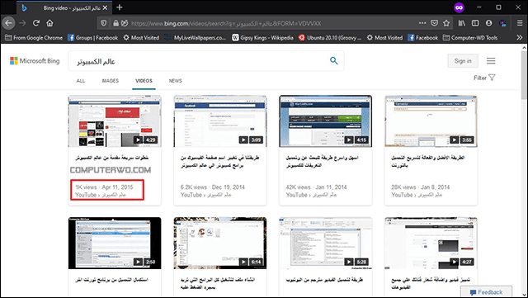Open the Feedback button

pyautogui.click(x=486, y=292)
